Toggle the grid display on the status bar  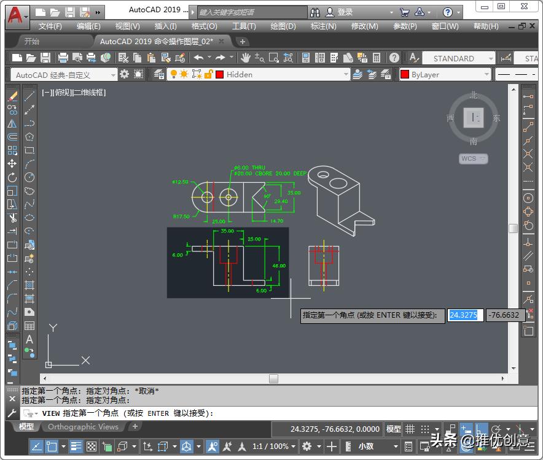[409, 427]
